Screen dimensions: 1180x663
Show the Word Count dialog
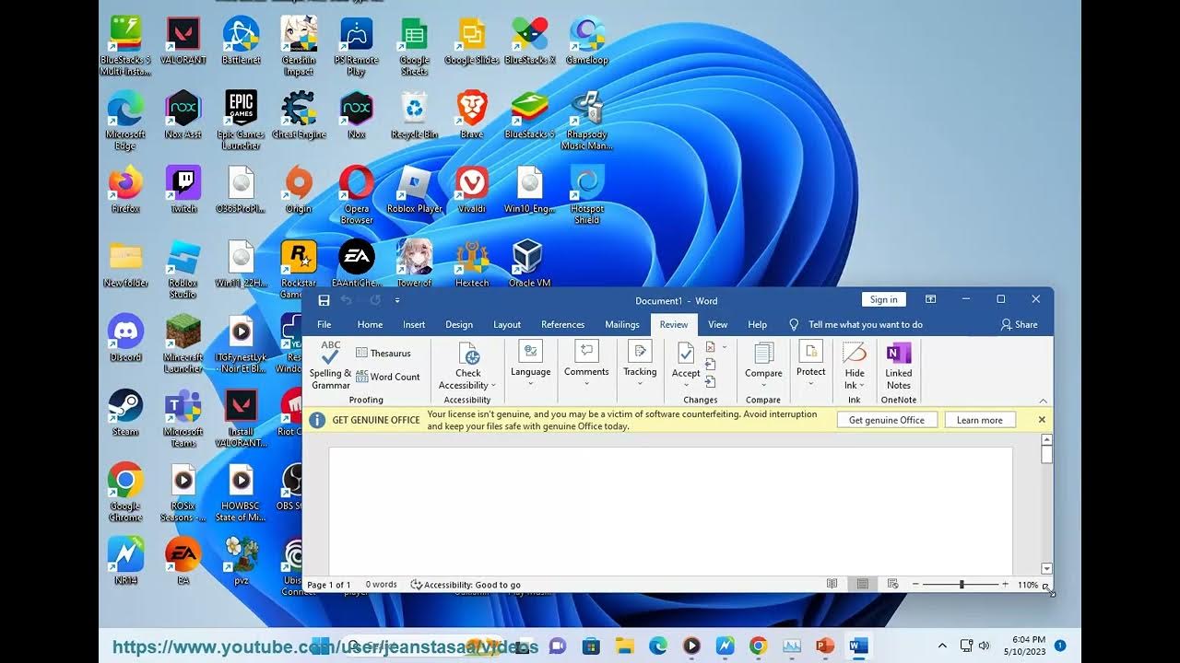388,377
